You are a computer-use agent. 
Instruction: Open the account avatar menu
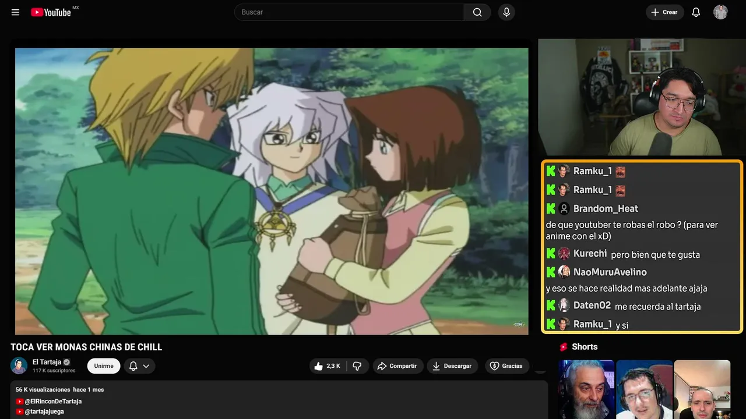coord(720,12)
